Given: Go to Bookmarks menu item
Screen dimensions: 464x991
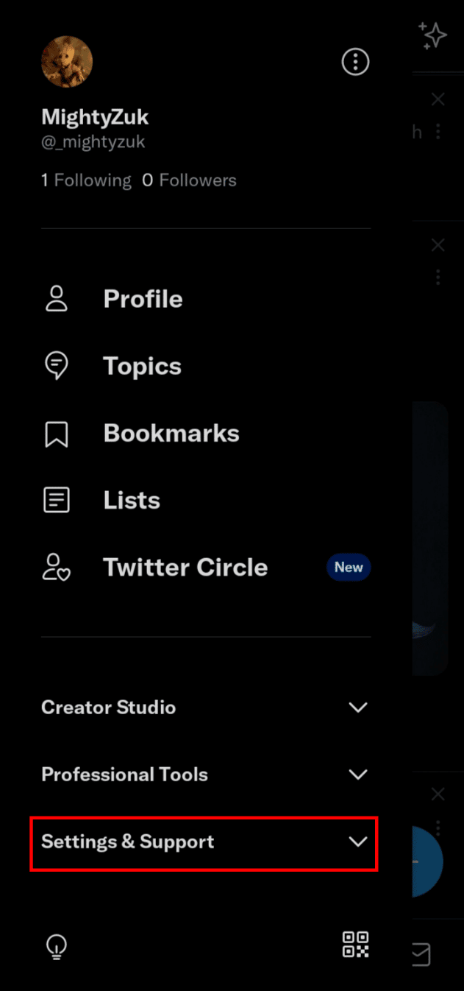Looking at the screenshot, I should [x=171, y=433].
